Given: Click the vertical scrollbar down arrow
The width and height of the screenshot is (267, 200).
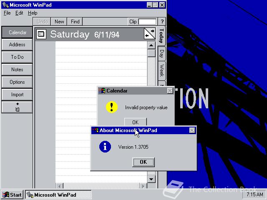Looking at the screenshot, I should coord(151,179).
